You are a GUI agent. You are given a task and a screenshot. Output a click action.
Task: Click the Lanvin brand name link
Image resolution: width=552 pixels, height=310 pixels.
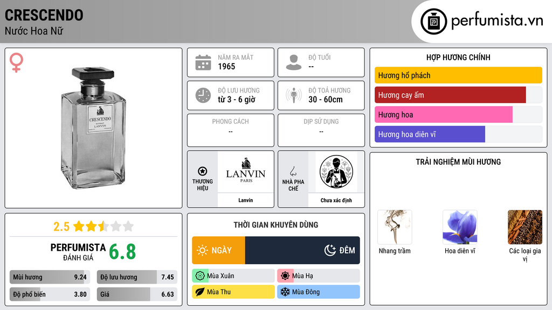click(245, 200)
